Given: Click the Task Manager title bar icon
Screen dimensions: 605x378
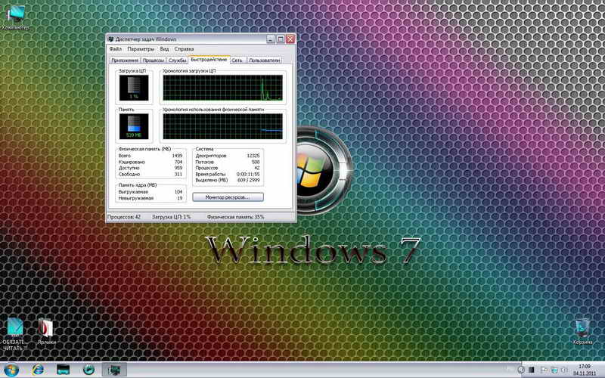Looking at the screenshot, I should coord(110,39).
